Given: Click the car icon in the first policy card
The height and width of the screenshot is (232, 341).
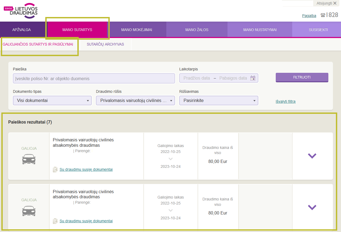Looking at the screenshot, I should pos(29,159).
